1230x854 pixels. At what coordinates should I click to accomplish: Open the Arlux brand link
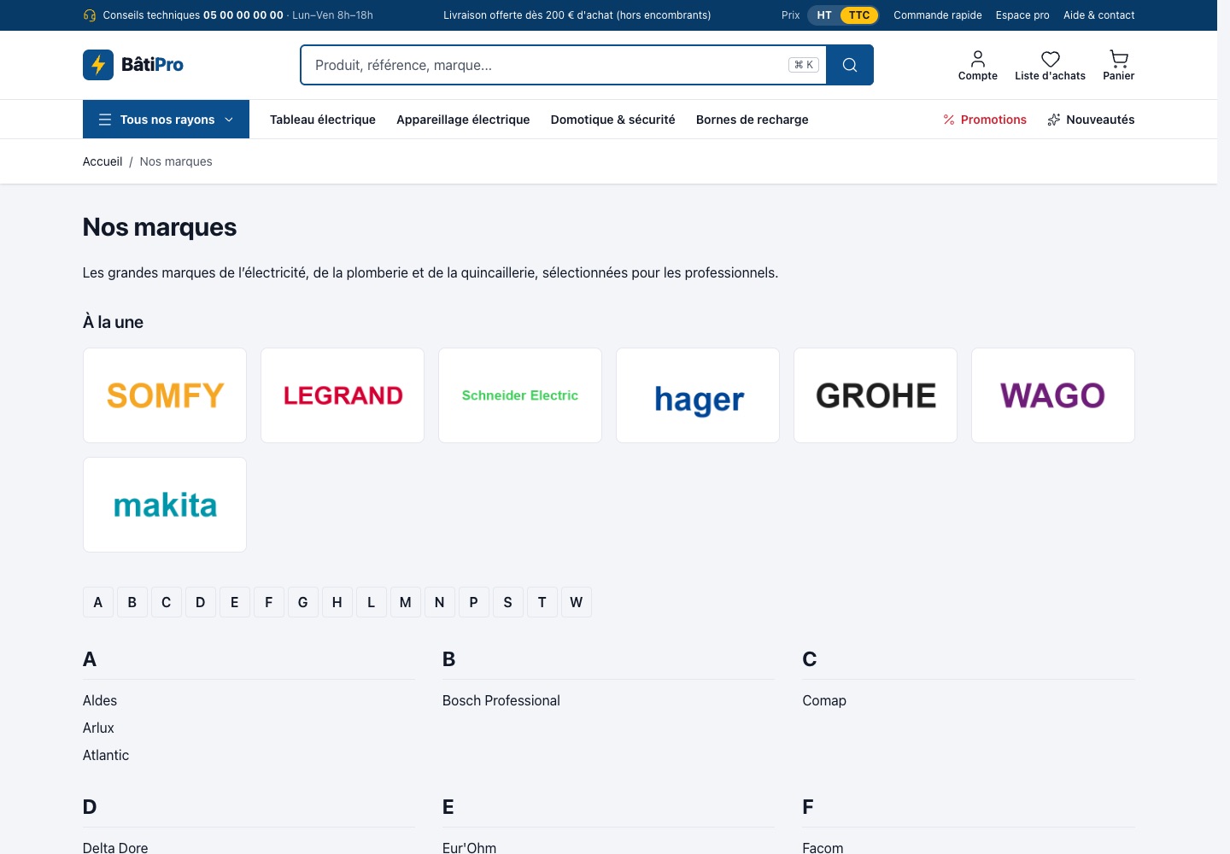point(98,728)
